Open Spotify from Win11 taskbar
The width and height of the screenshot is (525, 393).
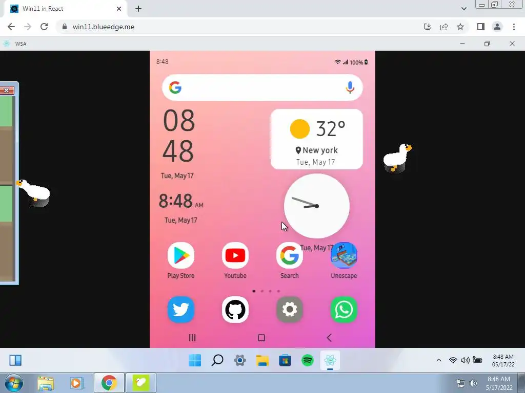(308, 360)
